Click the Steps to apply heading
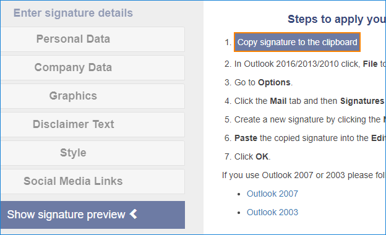The height and width of the screenshot is (235, 386). pyautogui.click(x=337, y=19)
